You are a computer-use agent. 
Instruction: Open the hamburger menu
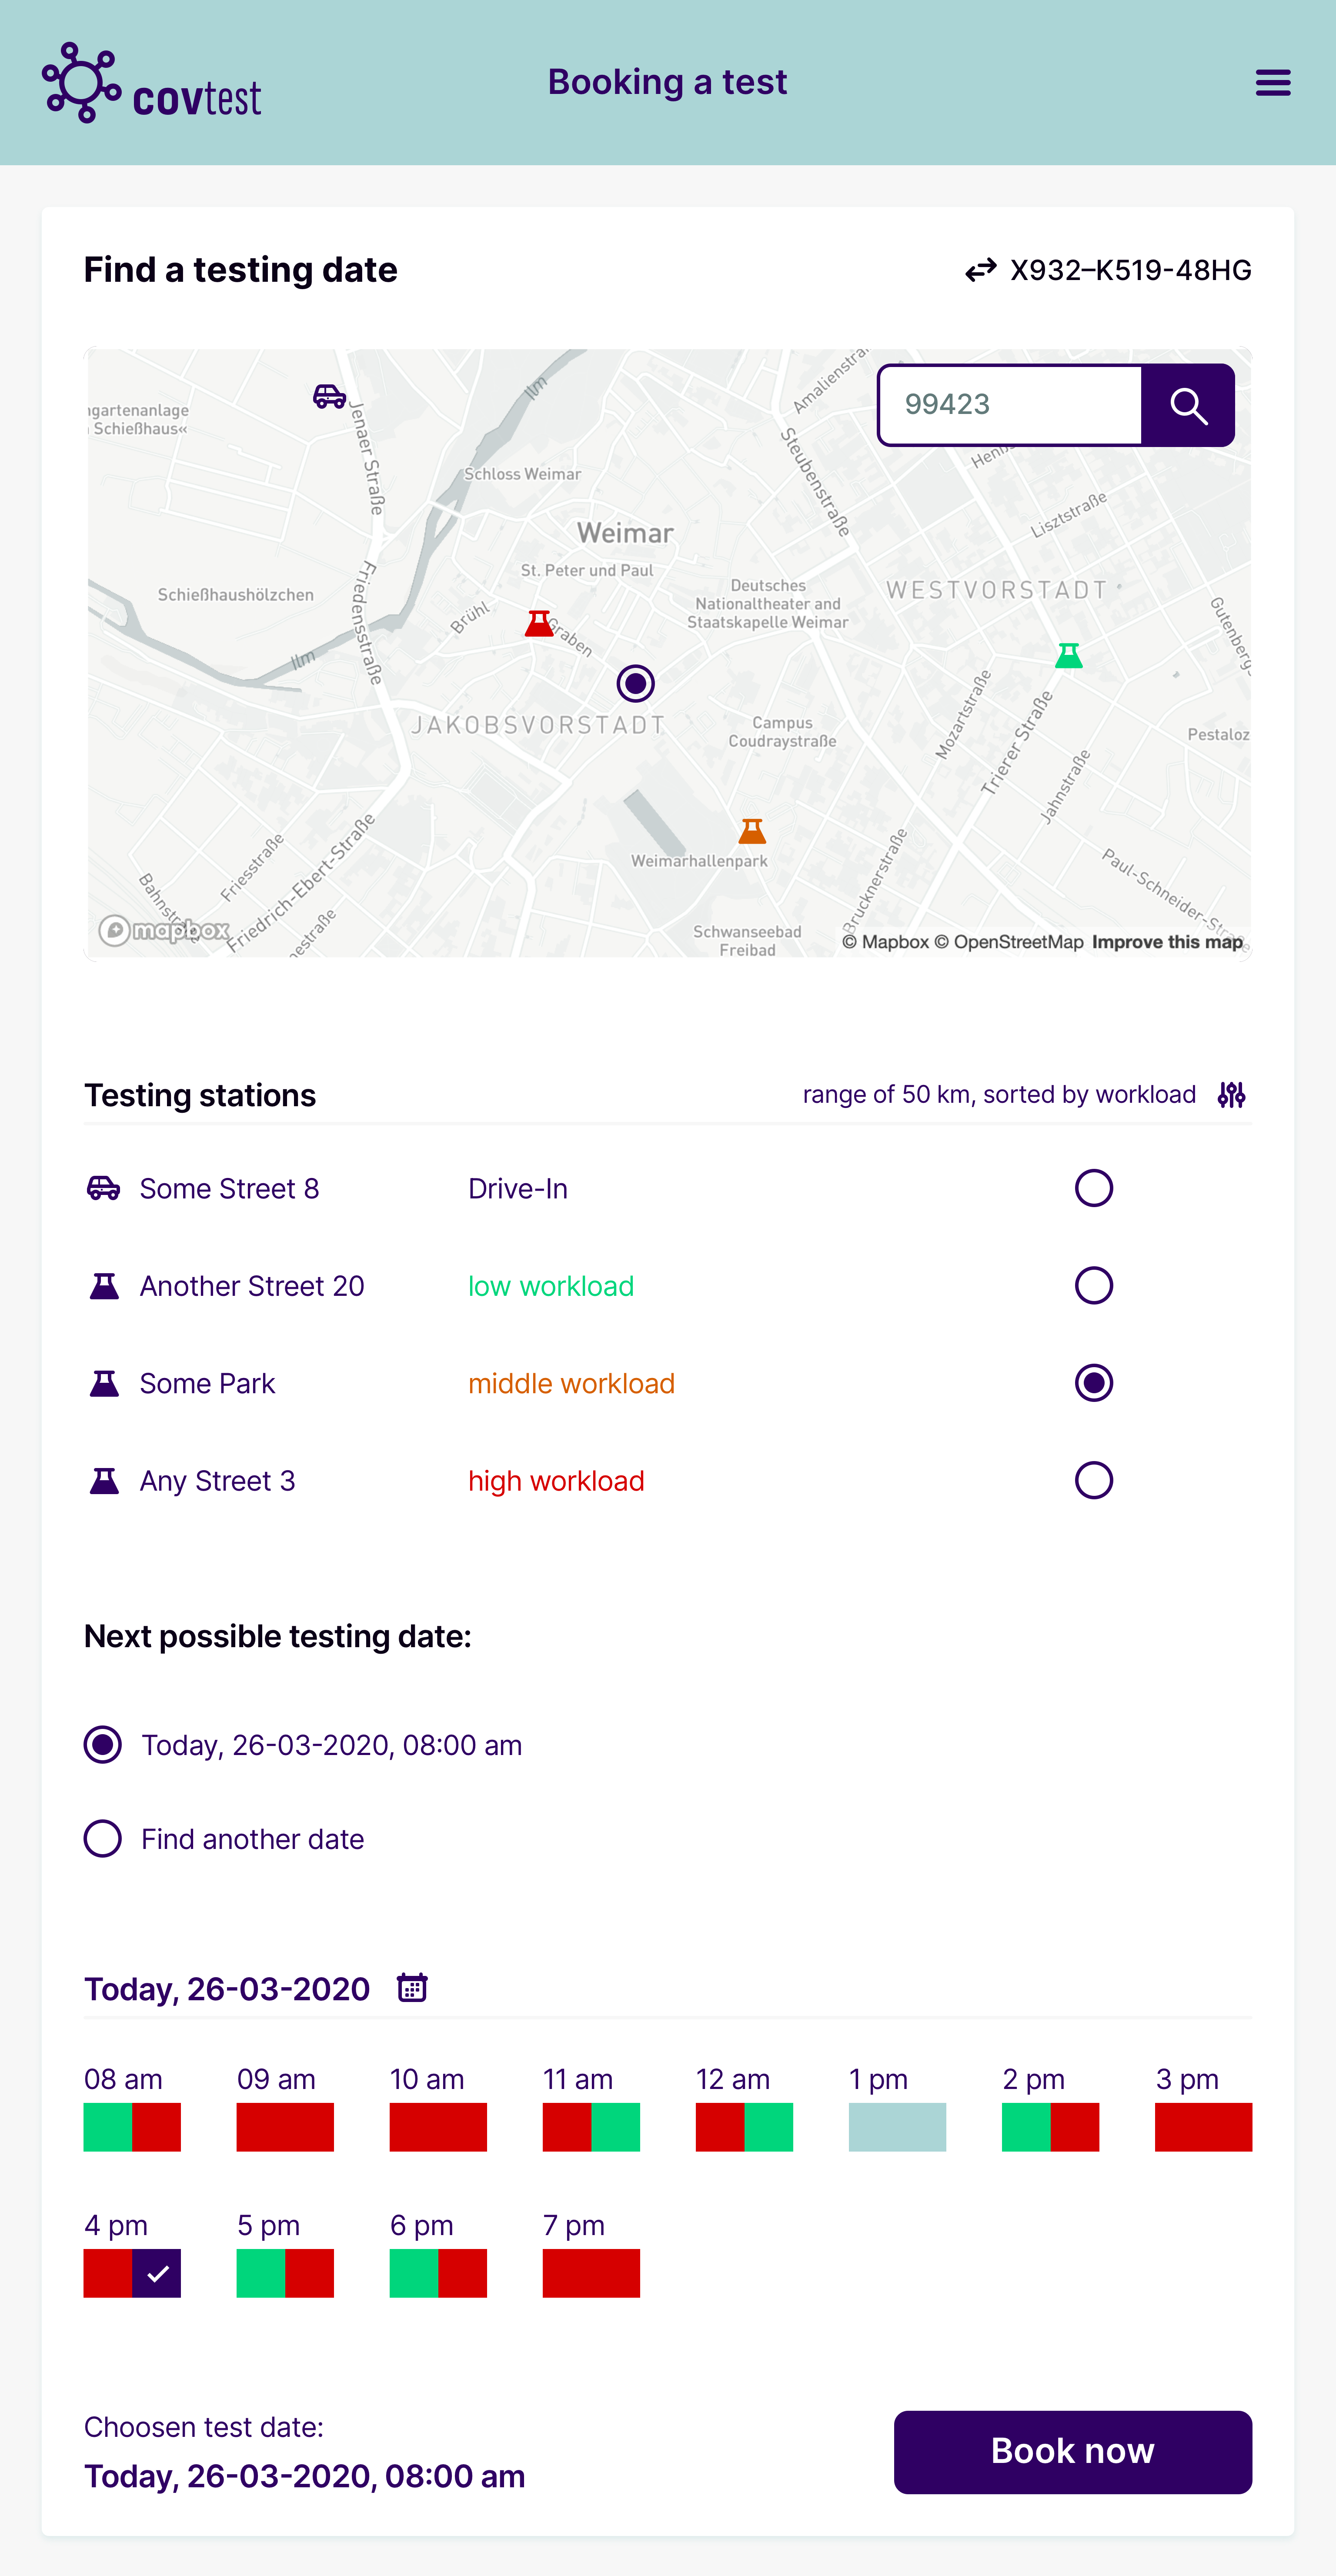1272,82
